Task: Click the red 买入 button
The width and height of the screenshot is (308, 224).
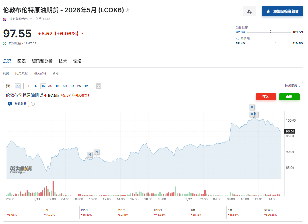Action: [x=266, y=97]
